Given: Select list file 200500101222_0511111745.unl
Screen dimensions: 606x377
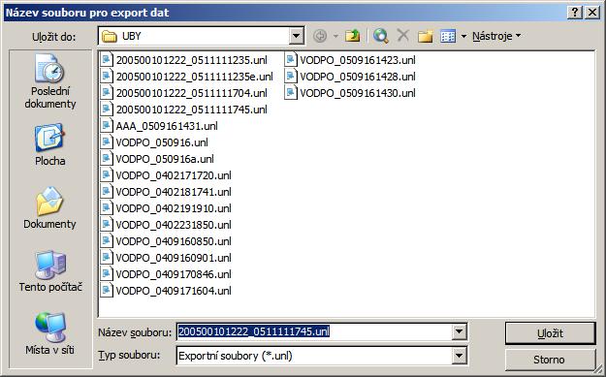Looking at the screenshot, I should point(191,110).
